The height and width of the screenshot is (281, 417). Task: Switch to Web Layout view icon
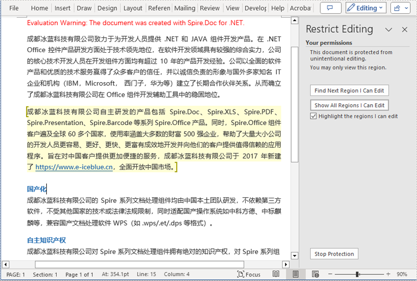coord(315,274)
